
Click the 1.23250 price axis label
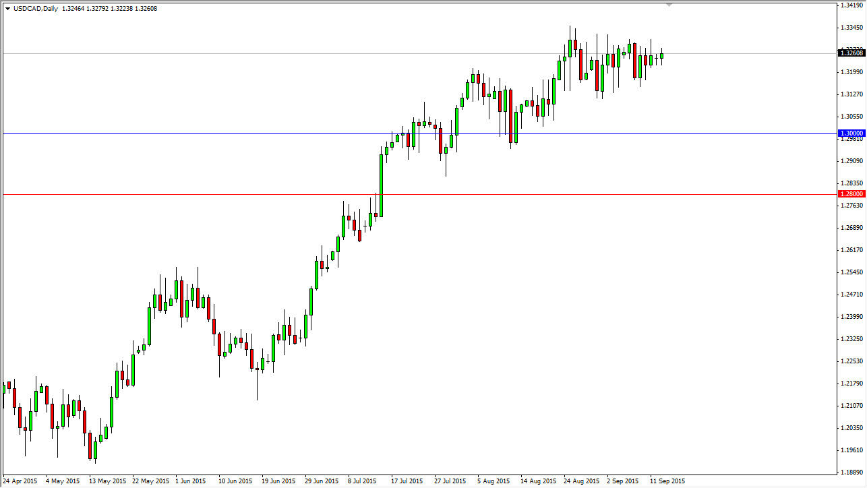pos(852,339)
